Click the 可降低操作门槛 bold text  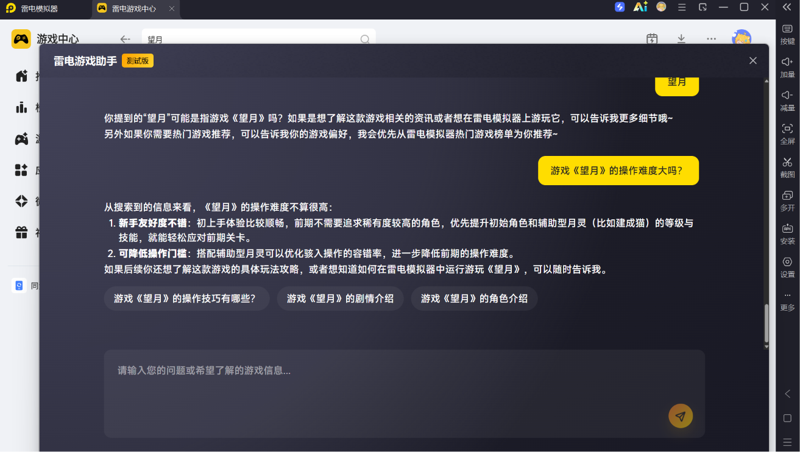[152, 253]
